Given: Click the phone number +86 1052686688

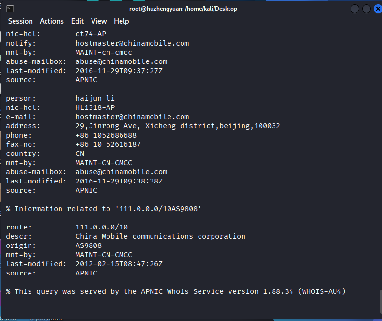Looking at the screenshot, I should (x=106, y=135).
